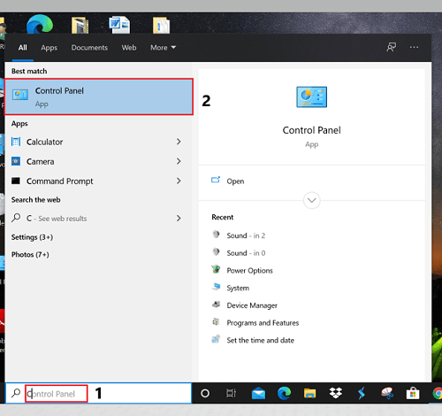The image size is (442, 416).
Task: Click the Calculator app icon
Action: [x=16, y=142]
